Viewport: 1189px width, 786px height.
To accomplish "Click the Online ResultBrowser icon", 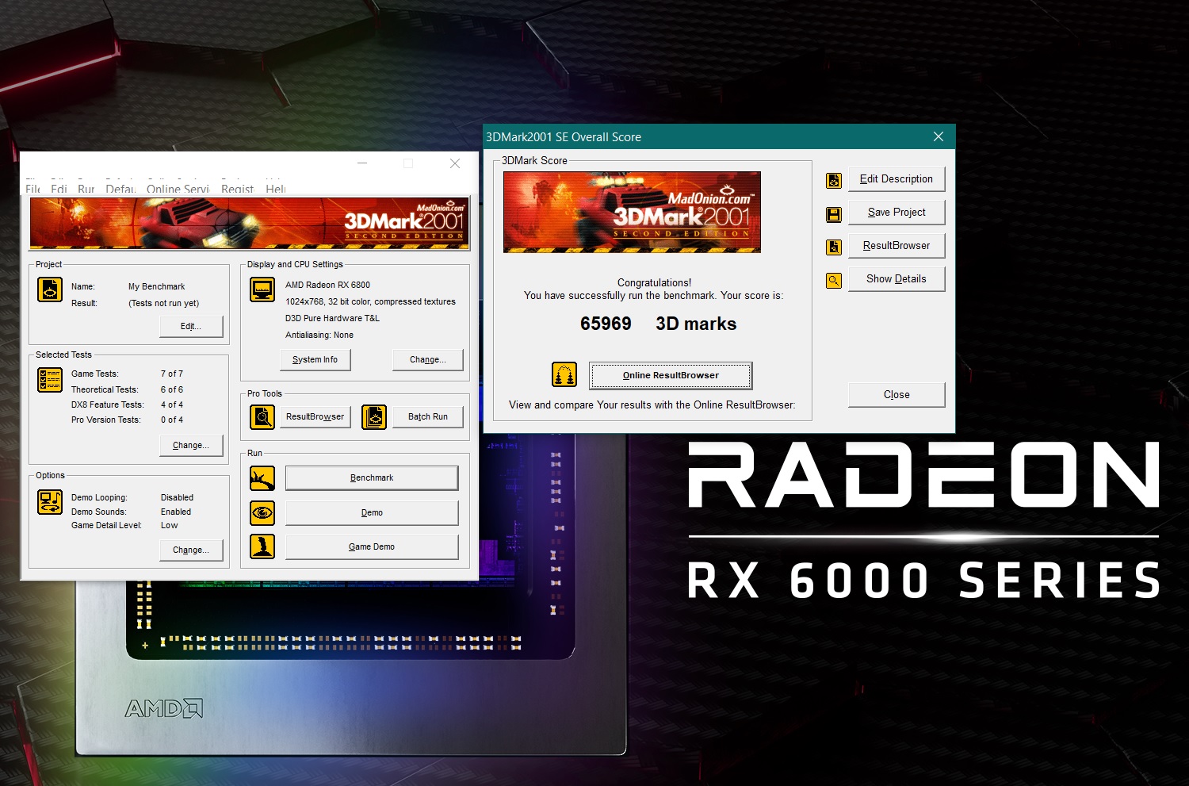I will point(564,374).
